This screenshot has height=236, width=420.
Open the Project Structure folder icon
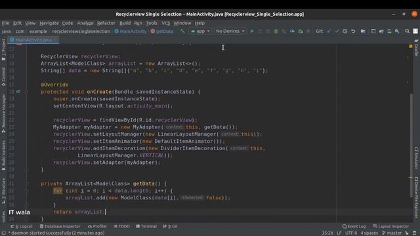click(x=363, y=31)
